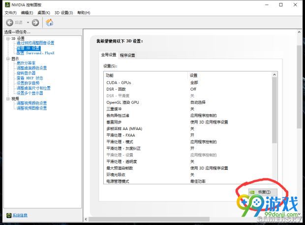
Task: Open the 帮助(H) menu
Action: tap(84, 13)
